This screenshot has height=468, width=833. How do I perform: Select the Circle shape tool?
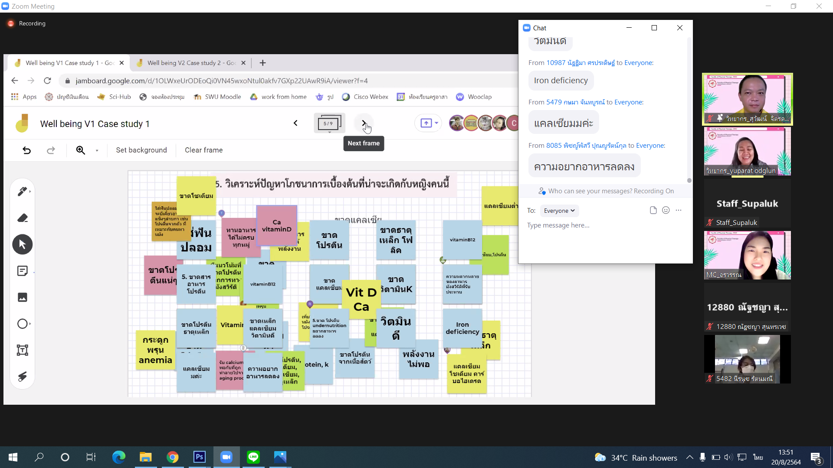tap(22, 324)
